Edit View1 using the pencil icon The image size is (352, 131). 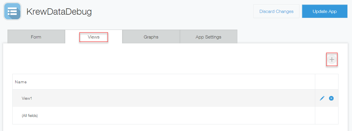(322, 98)
